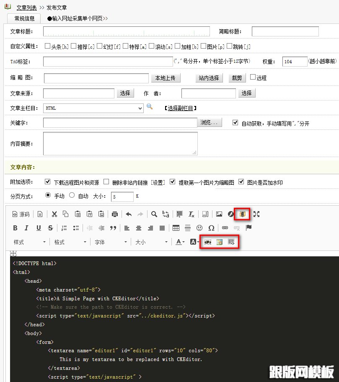Click into the 内容摘要 textarea

point(120,144)
